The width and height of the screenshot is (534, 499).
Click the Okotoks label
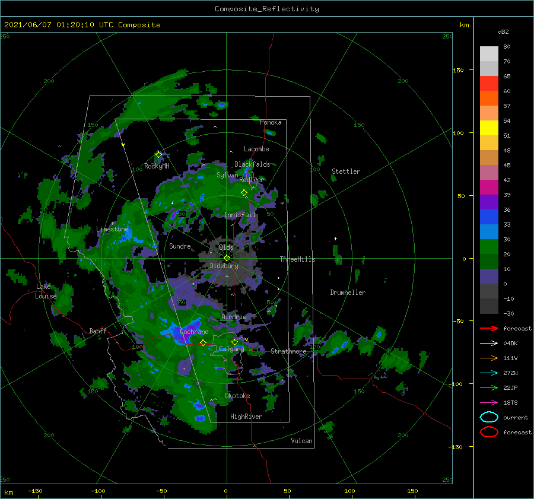pos(237,396)
